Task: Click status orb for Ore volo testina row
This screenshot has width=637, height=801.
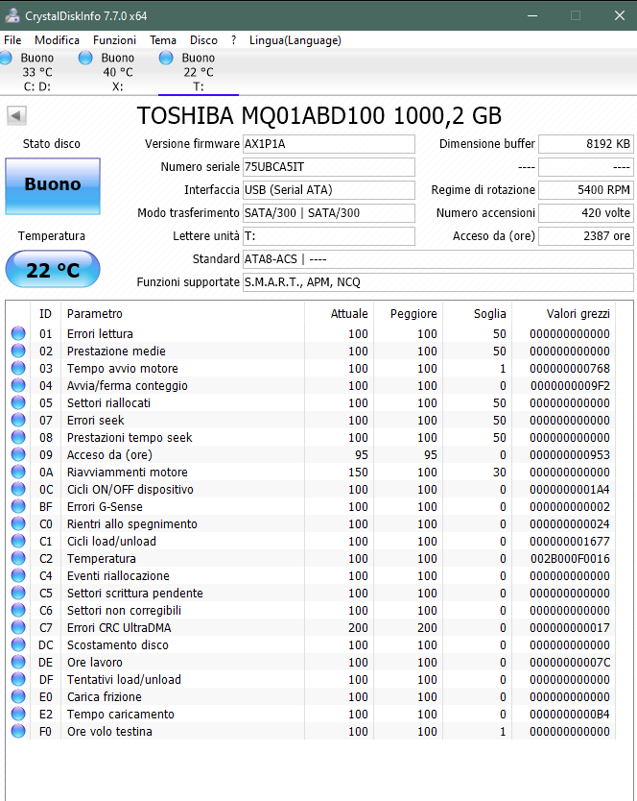Action: point(18,732)
